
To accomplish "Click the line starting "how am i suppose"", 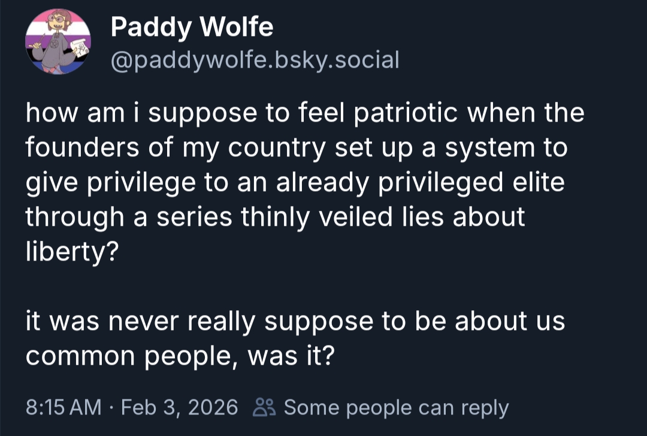I will coord(304,114).
